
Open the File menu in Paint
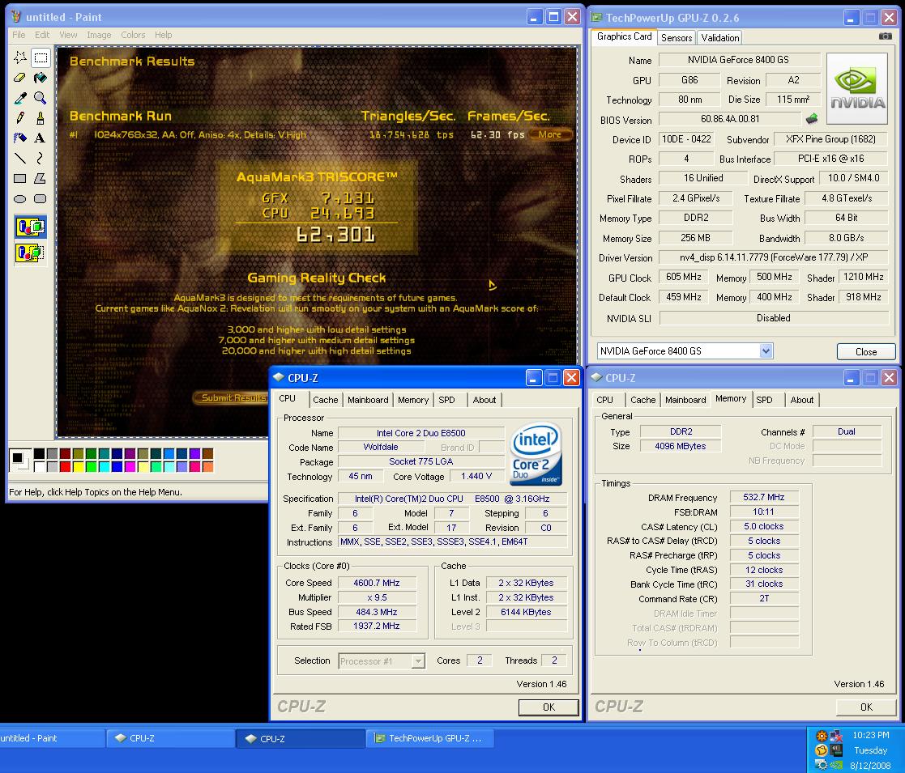(x=19, y=35)
